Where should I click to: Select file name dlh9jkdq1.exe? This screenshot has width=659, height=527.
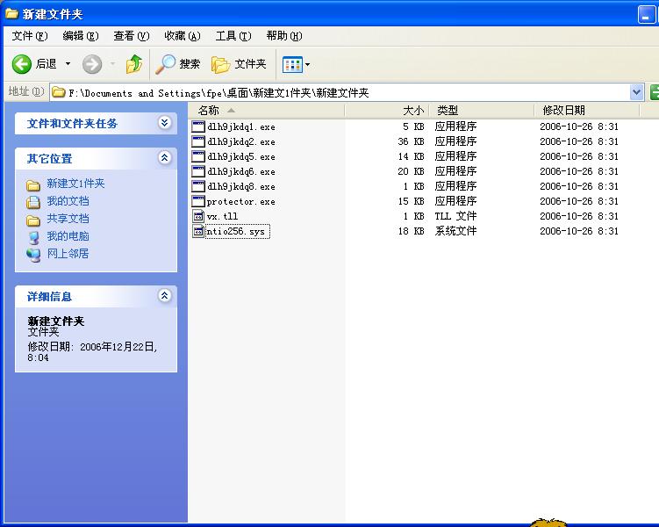[240, 127]
